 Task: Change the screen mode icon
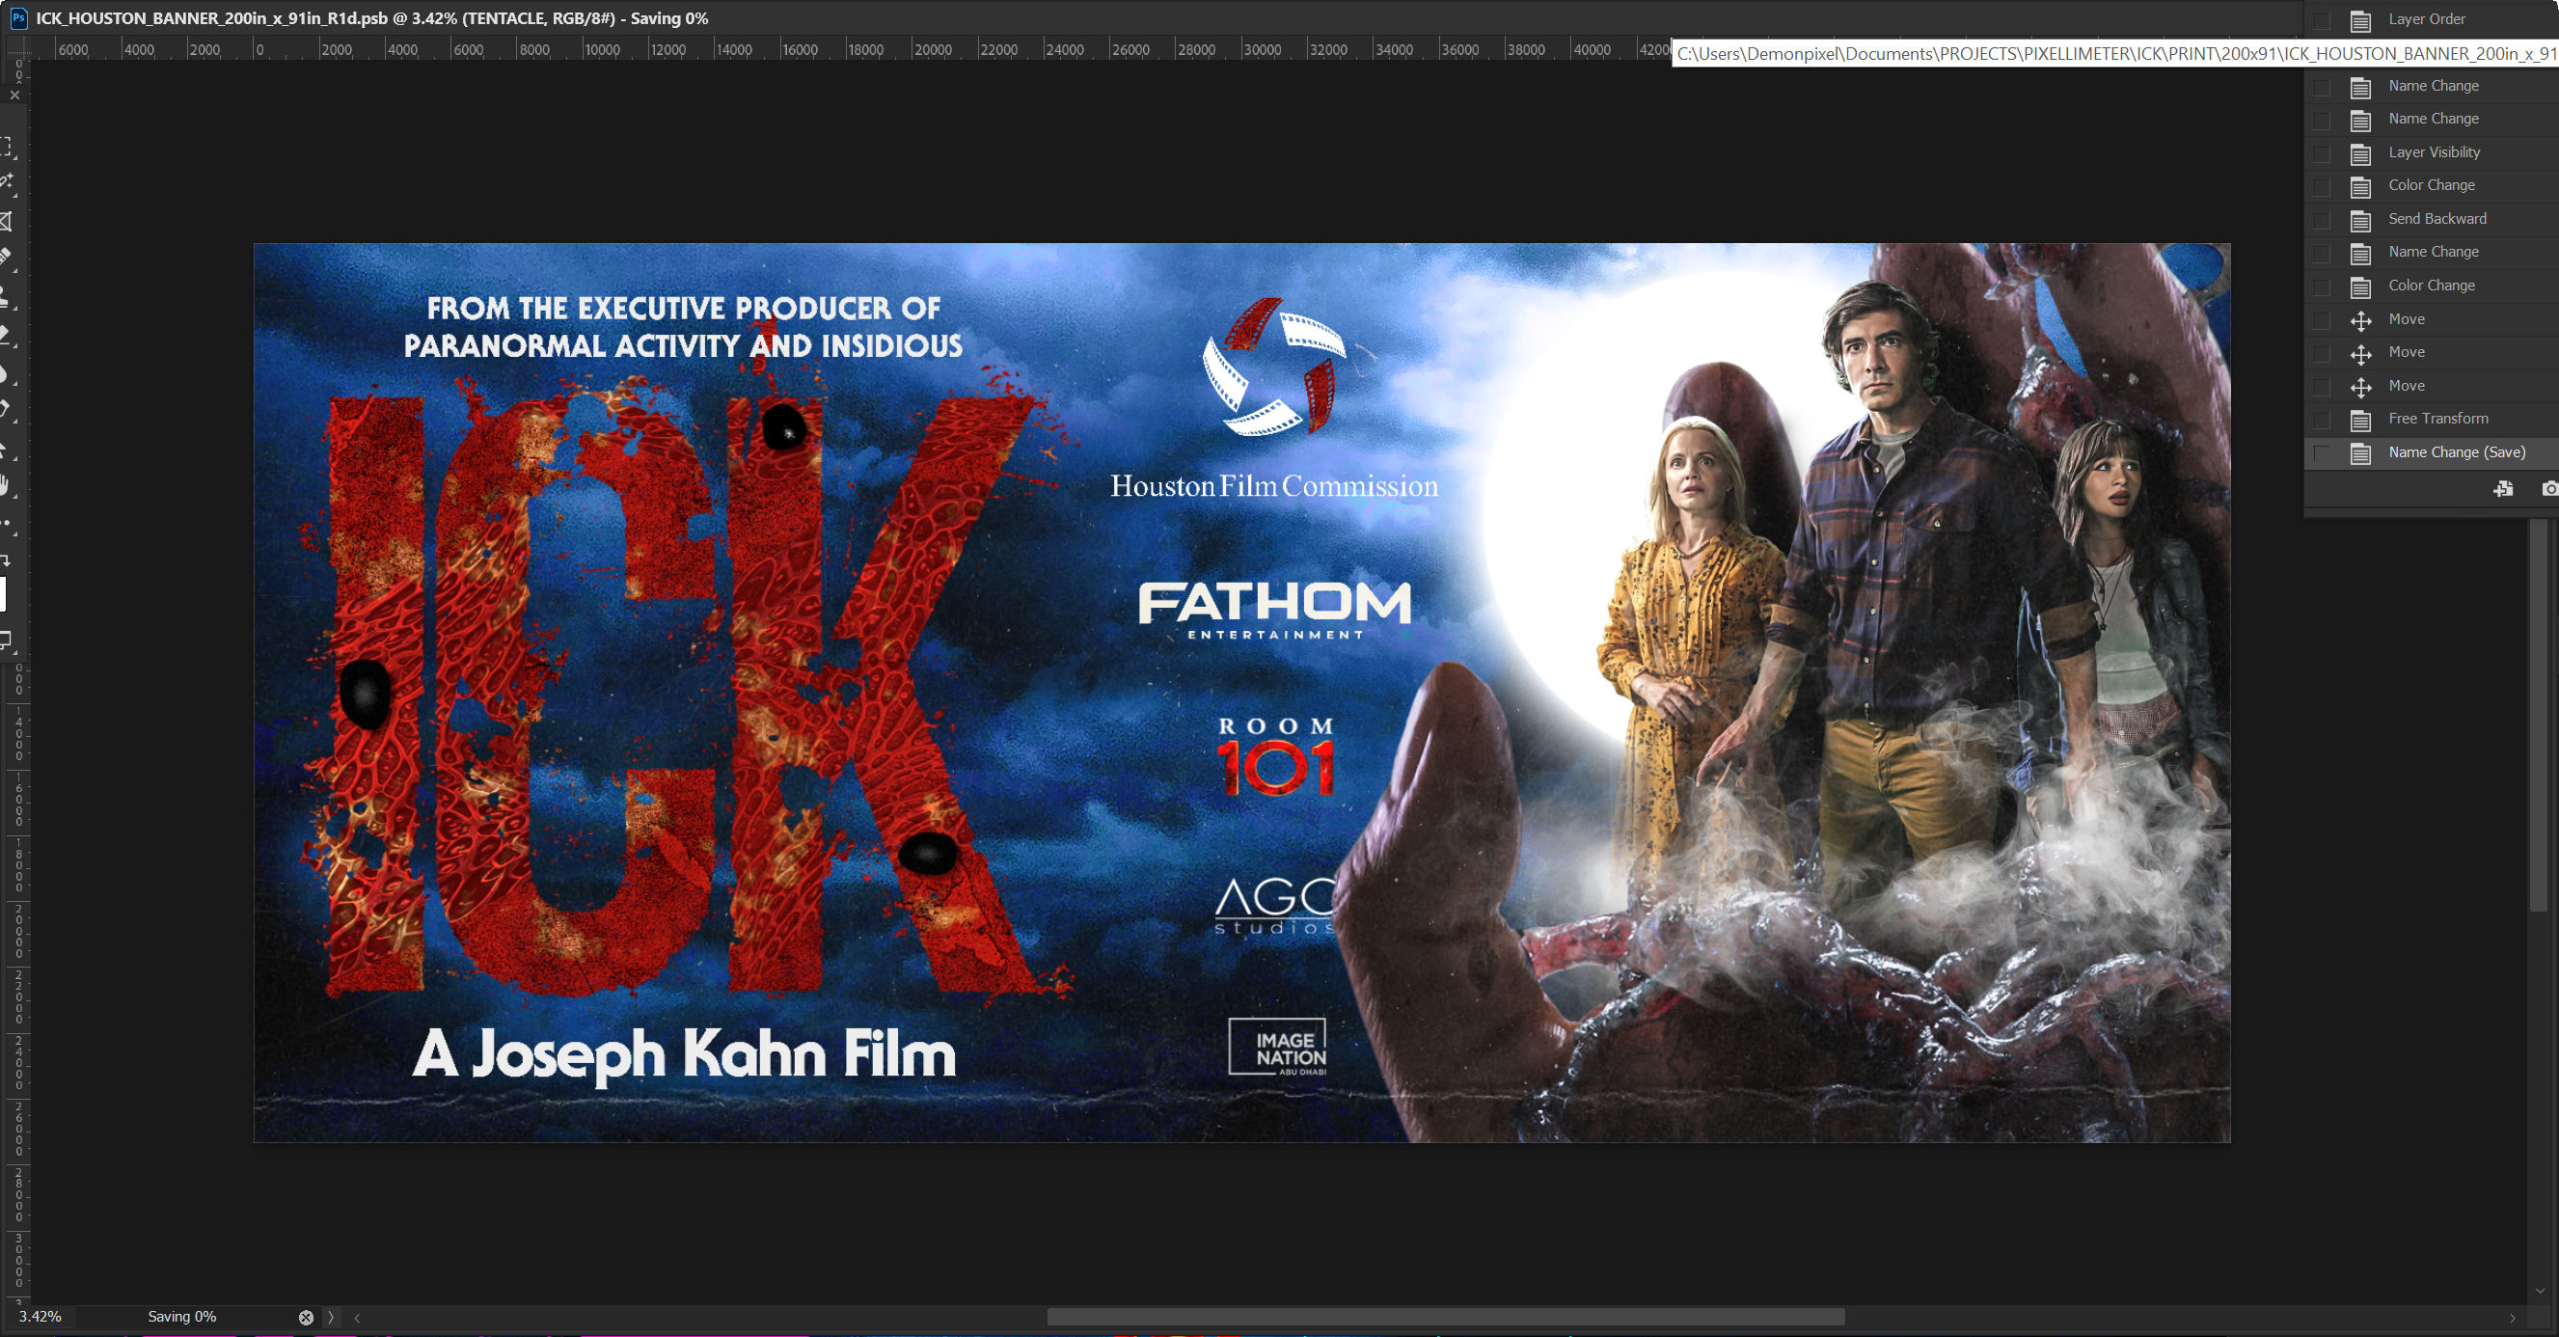pyautogui.click(x=6, y=641)
